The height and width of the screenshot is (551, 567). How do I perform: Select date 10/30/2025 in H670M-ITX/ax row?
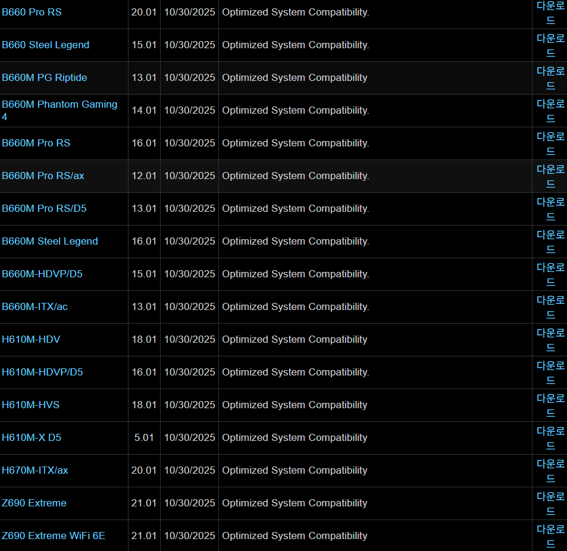189,471
